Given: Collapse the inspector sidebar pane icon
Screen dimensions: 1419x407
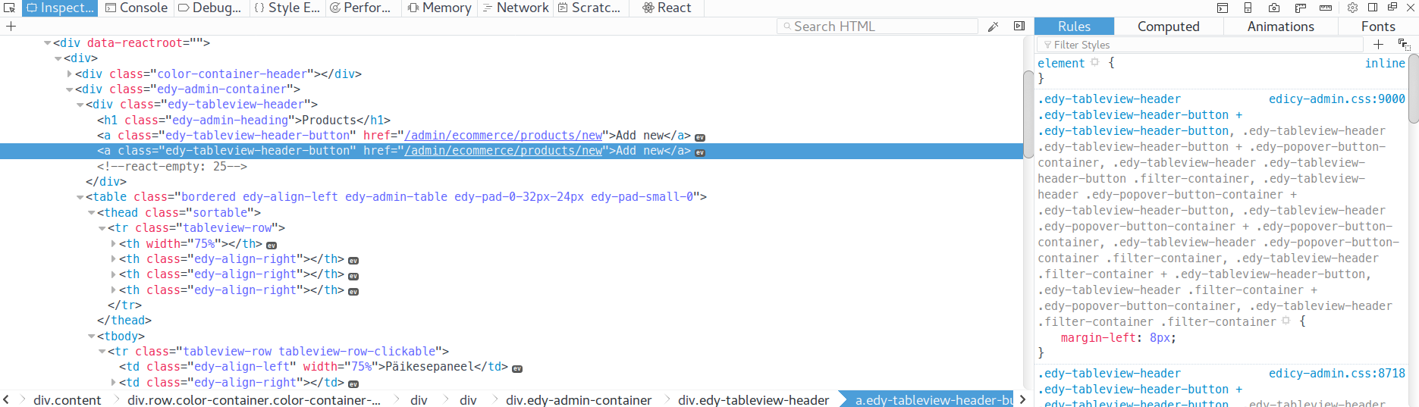Looking at the screenshot, I should pos(1019,27).
